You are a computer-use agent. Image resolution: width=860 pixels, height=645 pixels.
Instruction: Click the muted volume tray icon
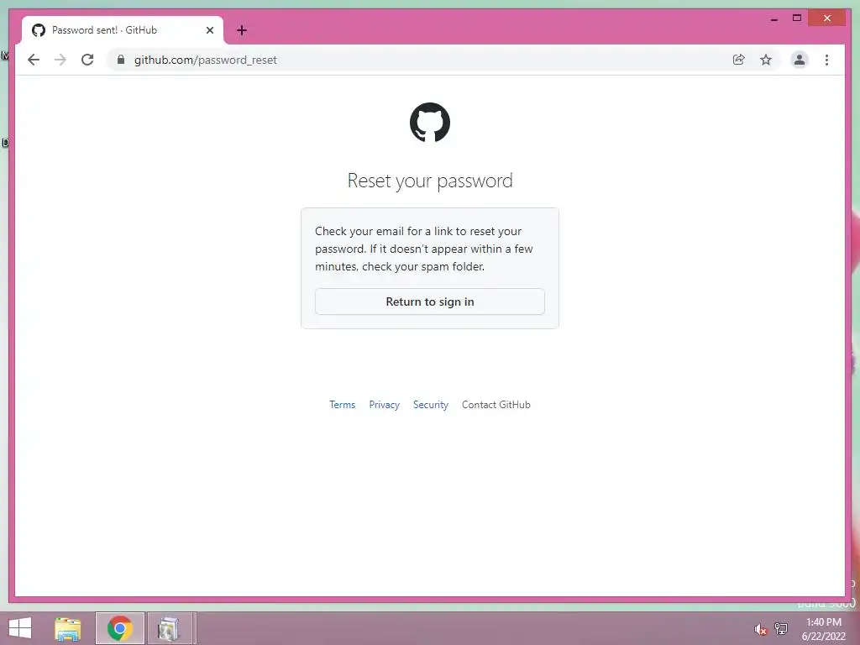click(761, 629)
